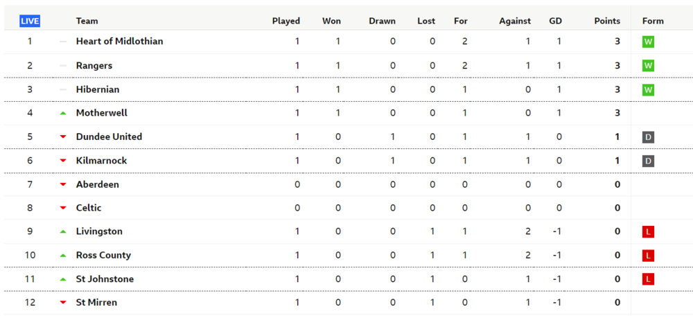
Task: Click Heart of Midlothian's green W form icon
Action: (x=648, y=42)
